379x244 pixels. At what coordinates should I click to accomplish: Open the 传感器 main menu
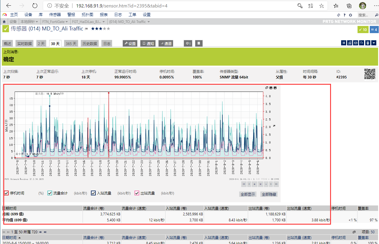pos(55,15)
